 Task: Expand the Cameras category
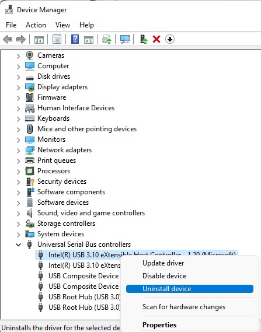pyautogui.click(x=19, y=55)
